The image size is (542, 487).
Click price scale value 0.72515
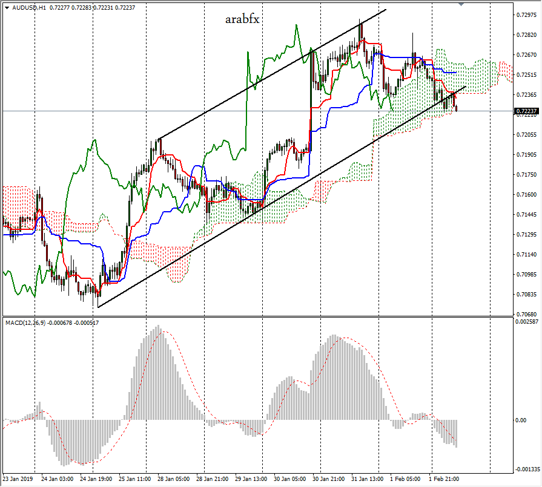pos(526,74)
